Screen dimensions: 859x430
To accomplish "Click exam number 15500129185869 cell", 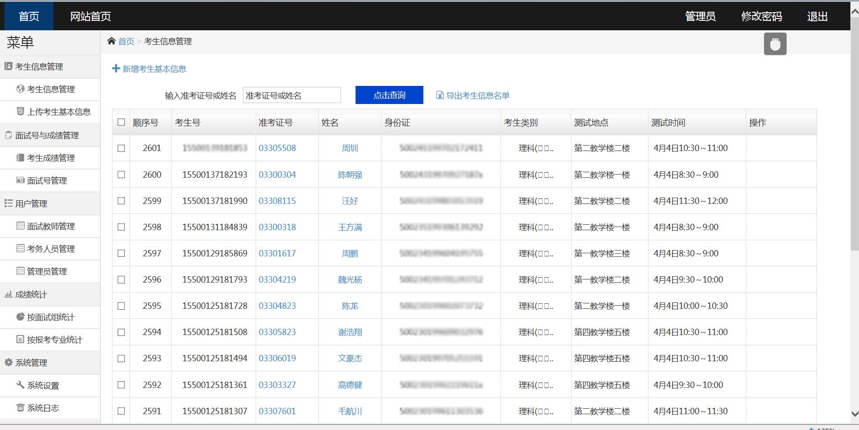I will [215, 253].
